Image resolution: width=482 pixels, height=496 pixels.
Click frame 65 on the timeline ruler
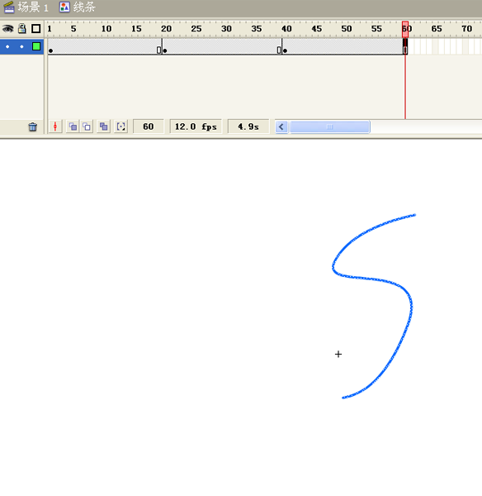tap(437, 29)
